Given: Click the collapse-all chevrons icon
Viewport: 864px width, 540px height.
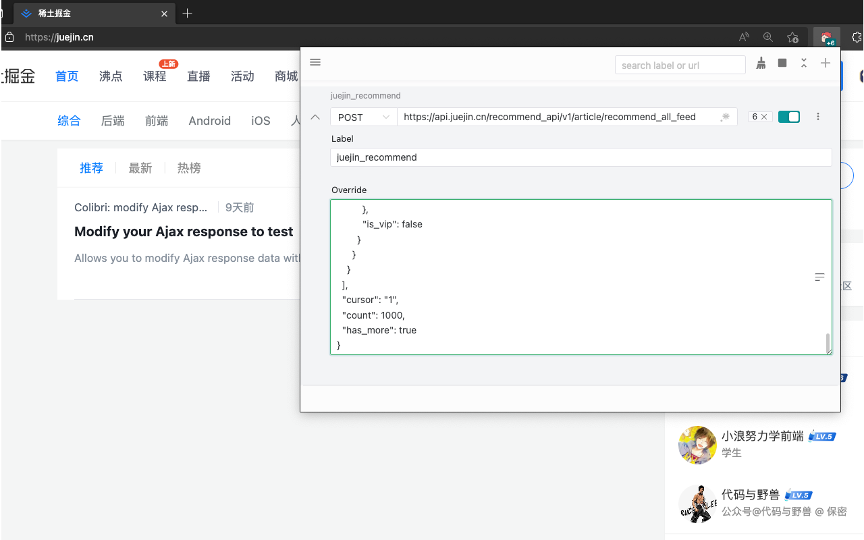Looking at the screenshot, I should (804, 62).
